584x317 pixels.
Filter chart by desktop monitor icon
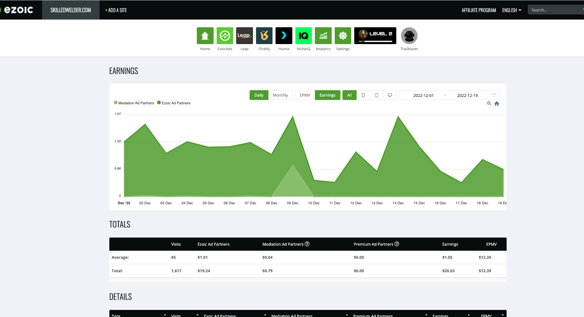point(390,95)
